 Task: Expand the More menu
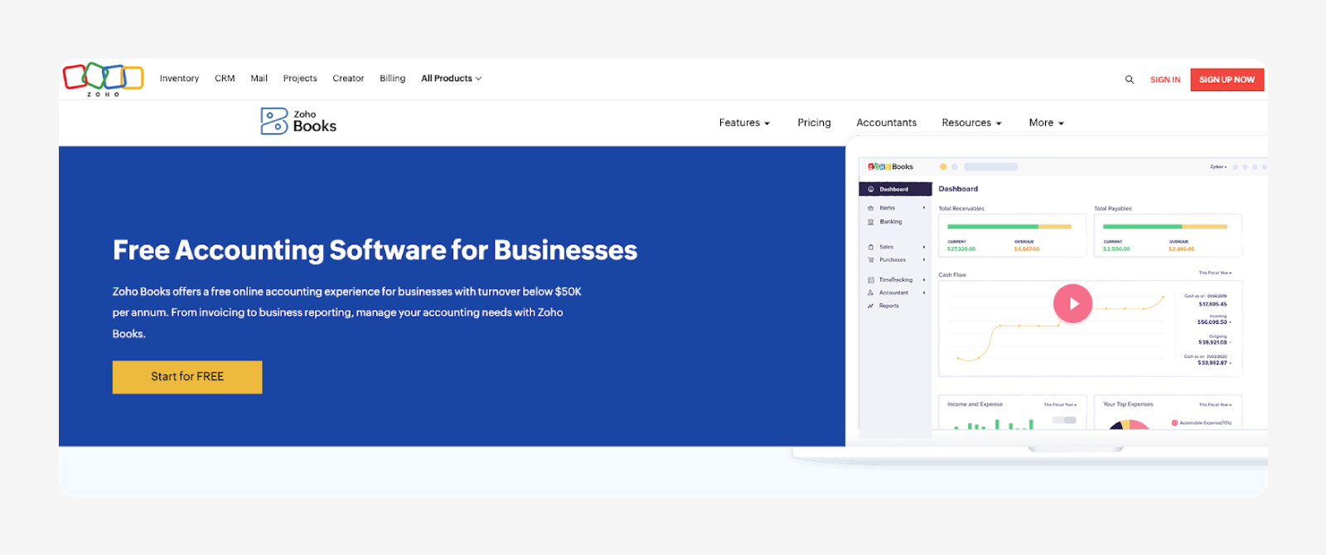[x=1046, y=123]
